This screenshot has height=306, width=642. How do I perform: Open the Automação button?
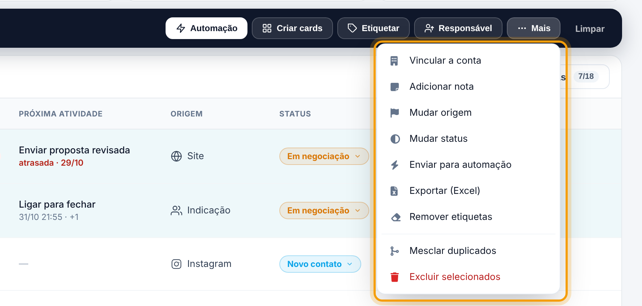coord(207,28)
